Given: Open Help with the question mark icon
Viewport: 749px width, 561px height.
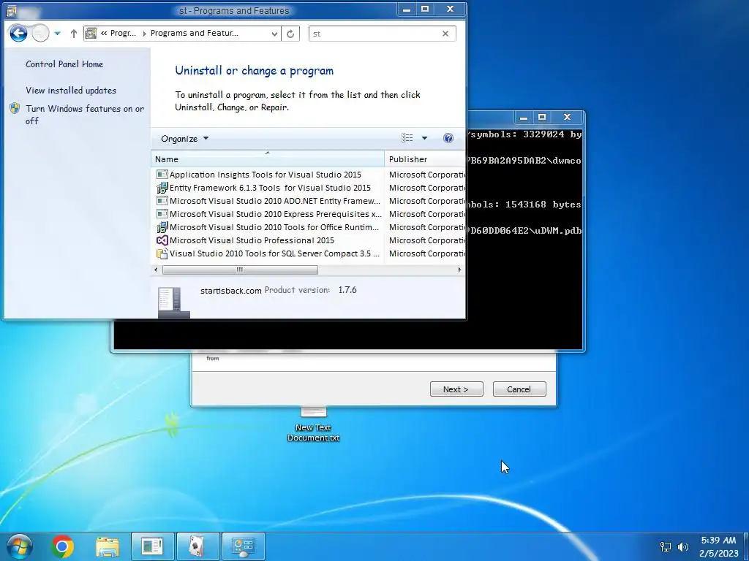Looking at the screenshot, I should click(x=448, y=138).
